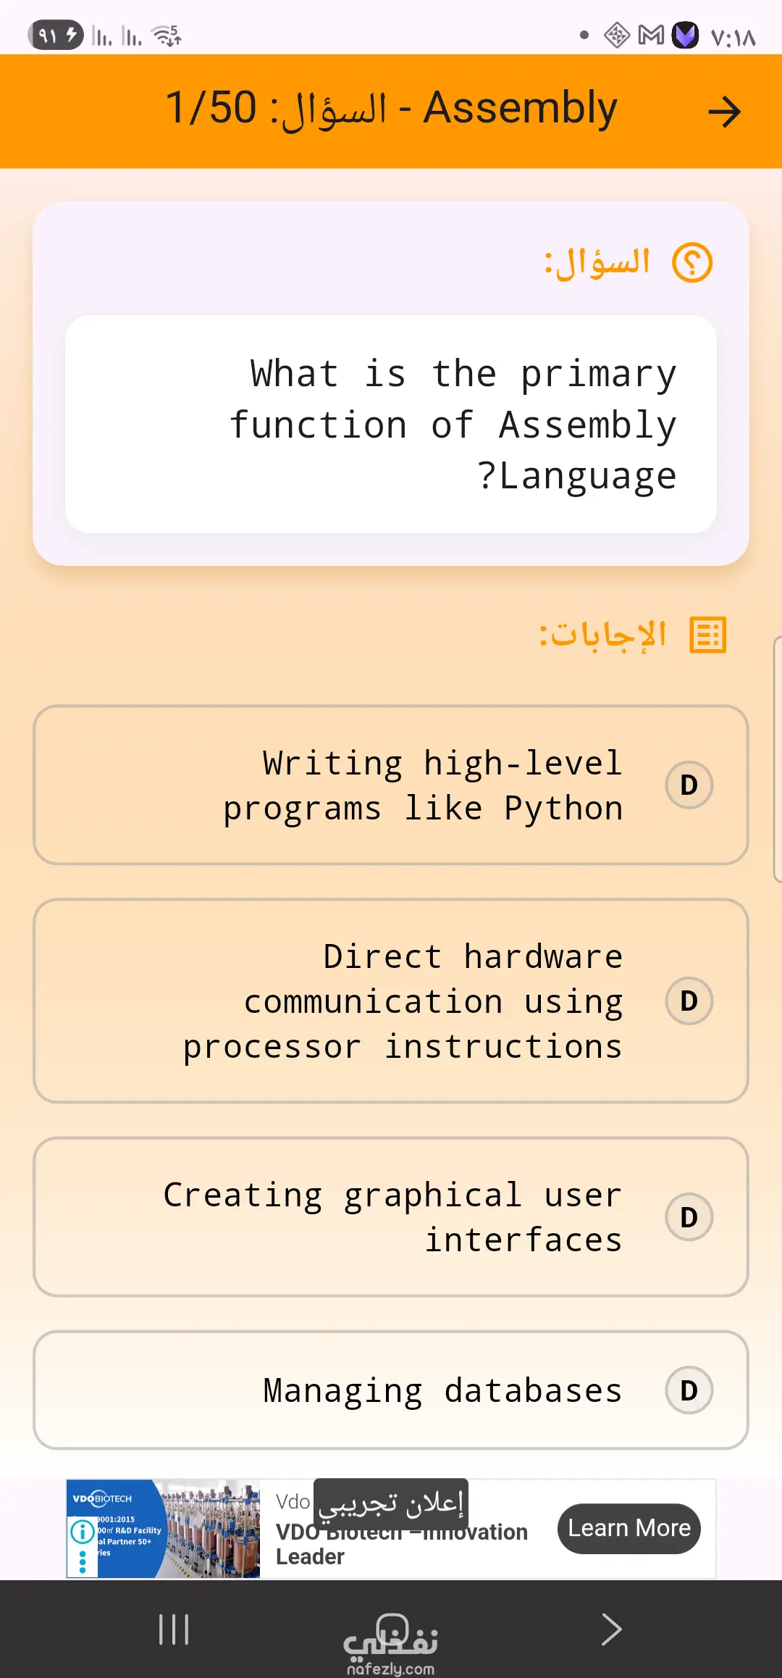Viewport: 782px width, 1678px height.
Task: Select circle D for Managing databases
Action: 689,1390
